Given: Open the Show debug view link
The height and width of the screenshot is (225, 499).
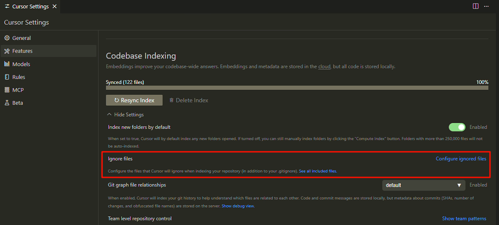Looking at the screenshot, I should point(238,206).
